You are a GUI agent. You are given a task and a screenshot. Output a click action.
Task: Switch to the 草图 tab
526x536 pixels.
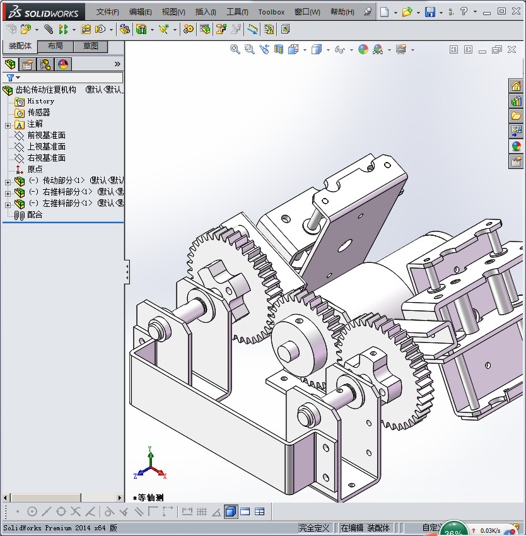(x=90, y=46)
